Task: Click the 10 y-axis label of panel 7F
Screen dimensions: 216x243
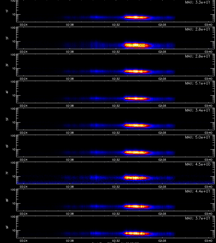Action: click(14, 177)
